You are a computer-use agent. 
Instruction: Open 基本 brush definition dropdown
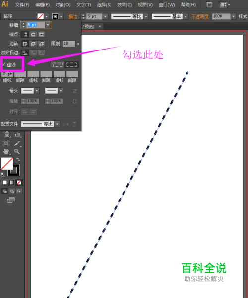186,16
